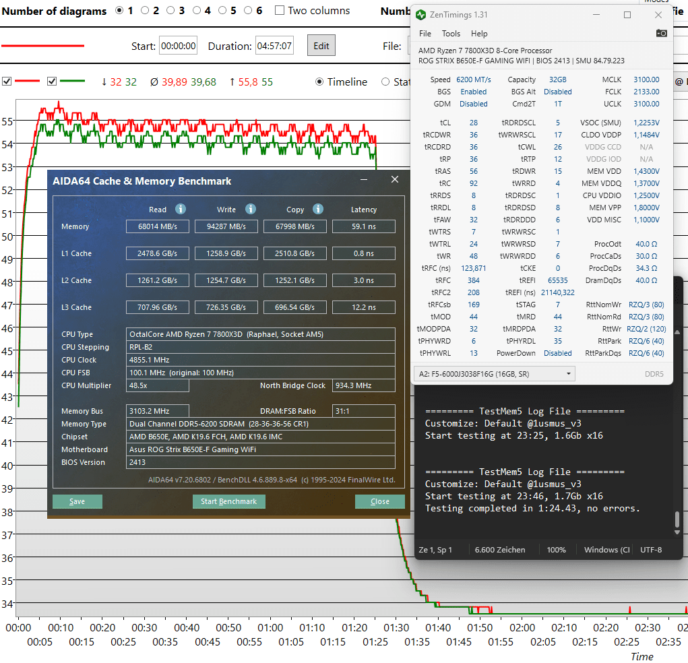The height and width of the screenshot is (663, 688).
Task: Click the VSOC (SMU) 1,2253V value
Action: pyautogui.click(x=646, y=123)
